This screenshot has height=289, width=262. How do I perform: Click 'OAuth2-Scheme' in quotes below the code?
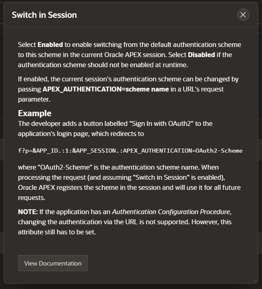tap(65, 167)
